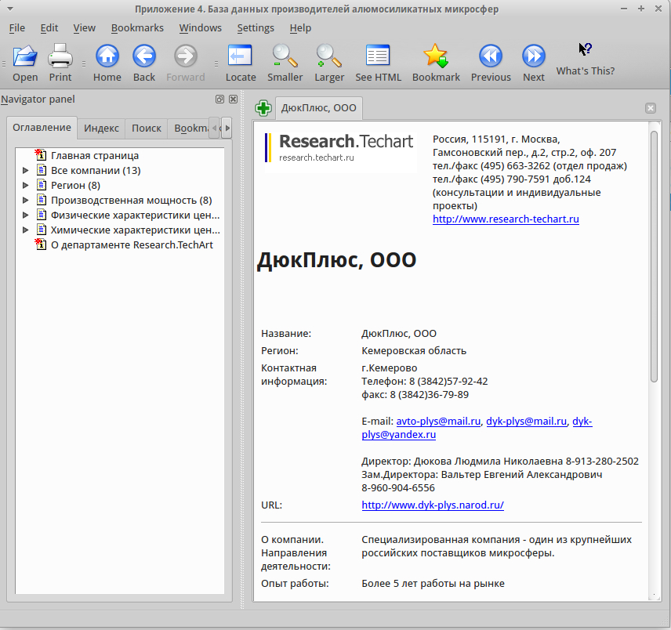This screenshot has height=630, width=671.
Task: Click the ДюкПлюс, ООО page heading
Action: pos(336,260)
